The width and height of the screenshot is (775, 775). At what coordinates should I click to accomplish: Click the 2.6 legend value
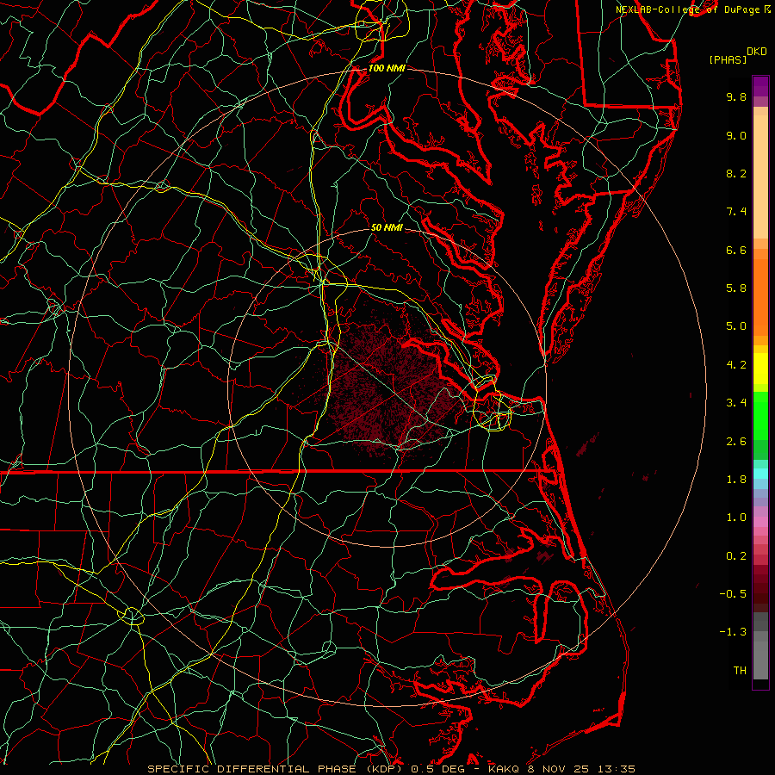[x=736, y=442]
